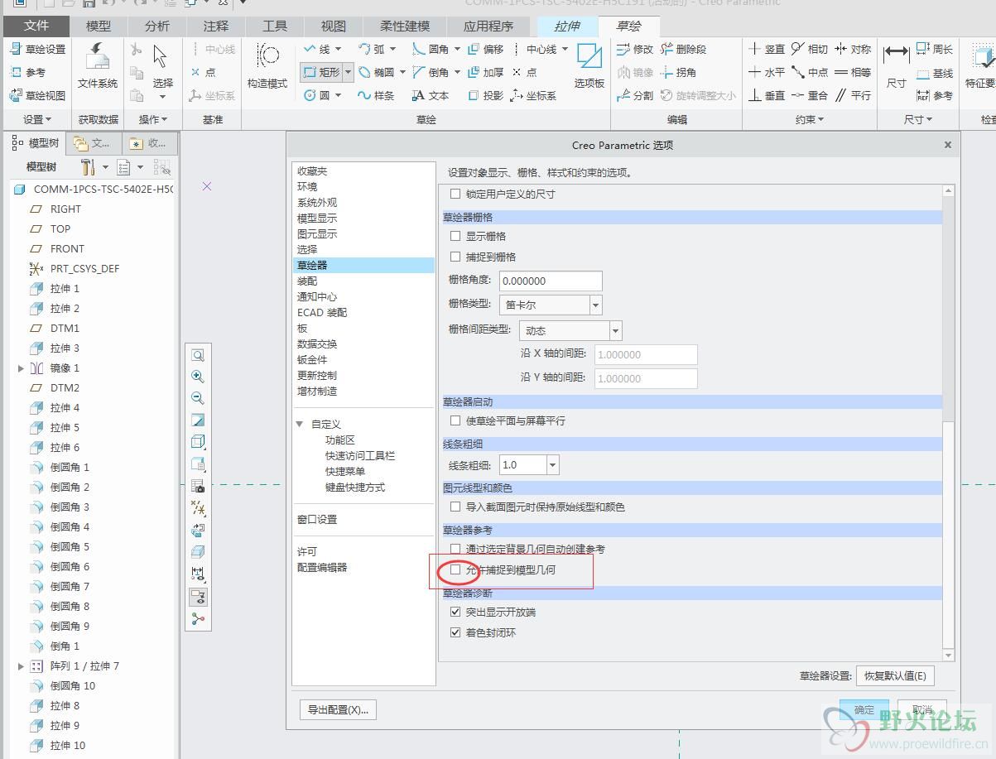This screenshot has width=996, height=759.
Task: Select the 模型树 panel tab
Action: click(x=36, y=143)
